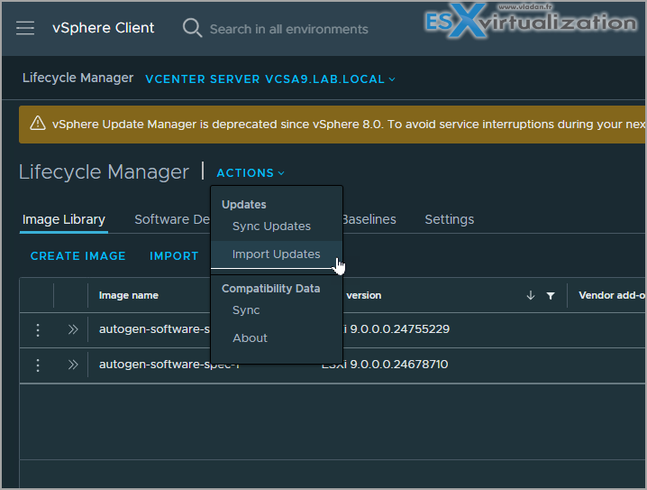
Task: Switch to the Image Library tab
Action: 64,219
